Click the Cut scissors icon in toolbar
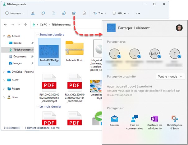This screenshot has width=188, height=145. coord(33,13)
